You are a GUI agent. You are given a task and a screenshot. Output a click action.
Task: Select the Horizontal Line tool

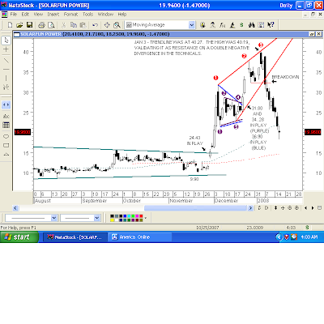coord(6,70)
